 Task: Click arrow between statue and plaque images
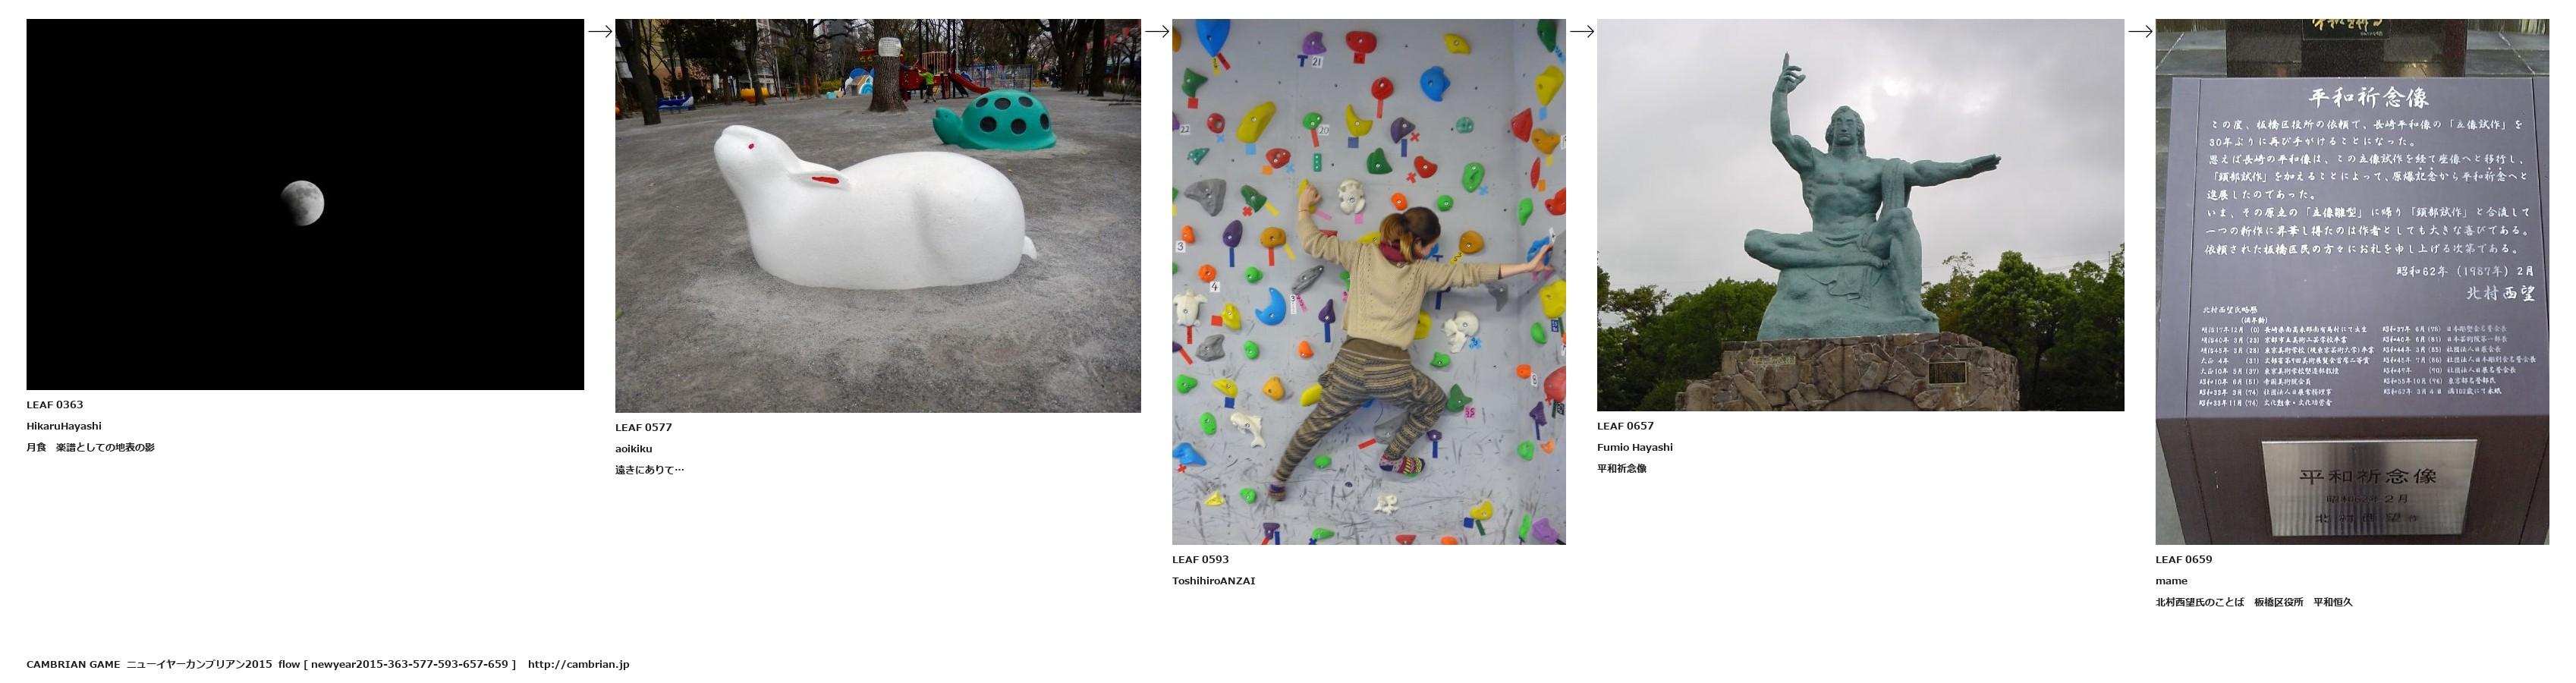click(x=2140, y=31)
